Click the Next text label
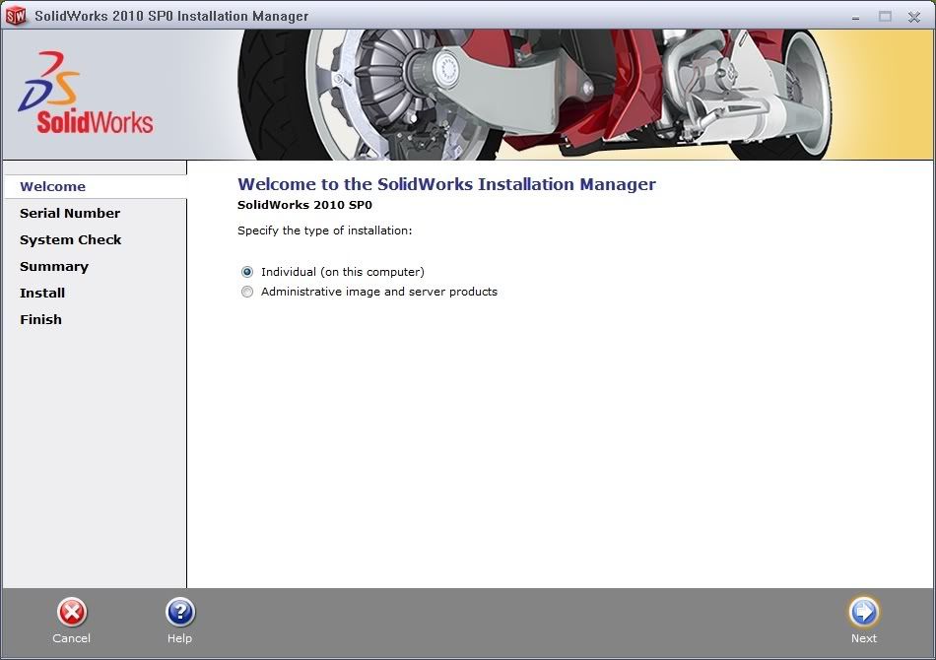Image resolution: width=936 pixels, height=660 pixels. [x=864, y=638]
